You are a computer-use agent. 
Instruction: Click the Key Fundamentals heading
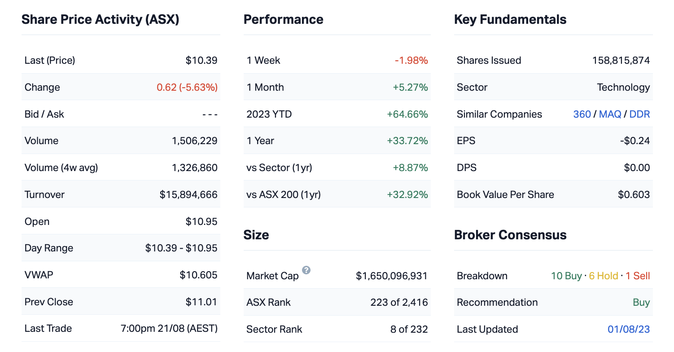tap(510, 19)
